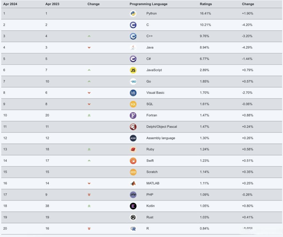Click the Rust logo icon
This screenshot has height=237, width=283.
tap(133, 217)
